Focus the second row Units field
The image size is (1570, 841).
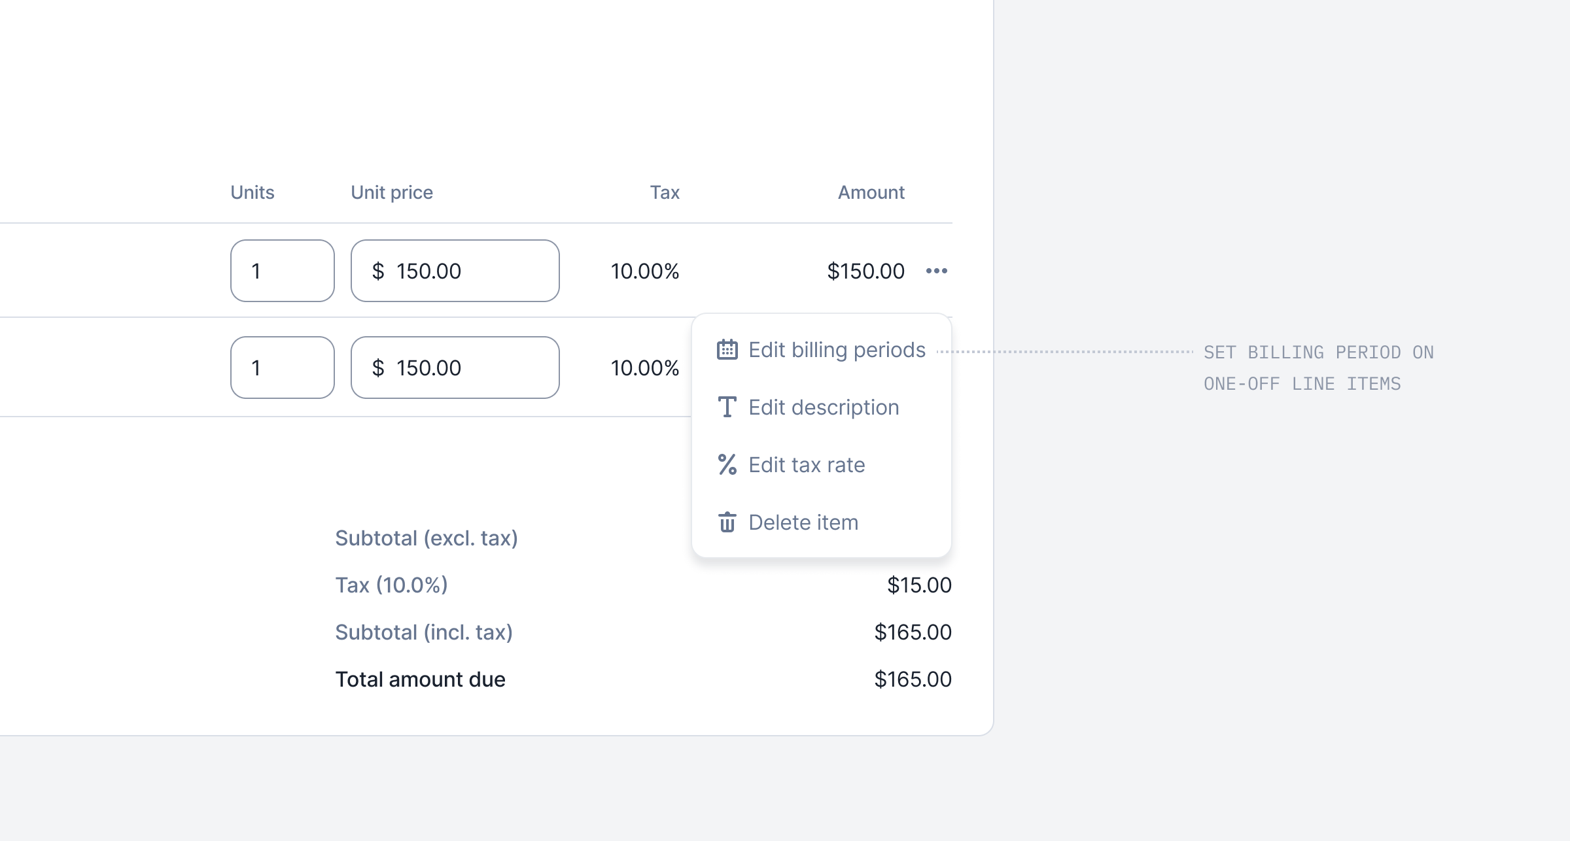[282, 368]
